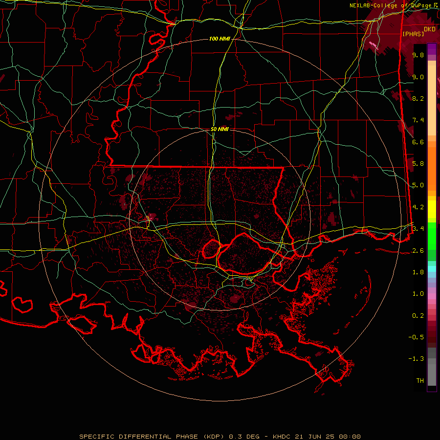
Task: Click the bright green color bar segment
Action: [x=432, y=236]
